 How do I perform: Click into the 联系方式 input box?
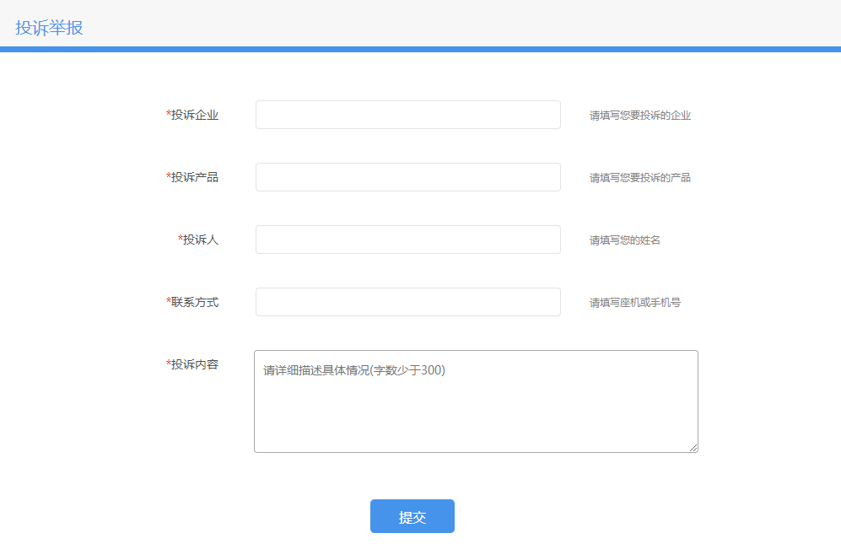pyautogui.click(x=407, y=302)
